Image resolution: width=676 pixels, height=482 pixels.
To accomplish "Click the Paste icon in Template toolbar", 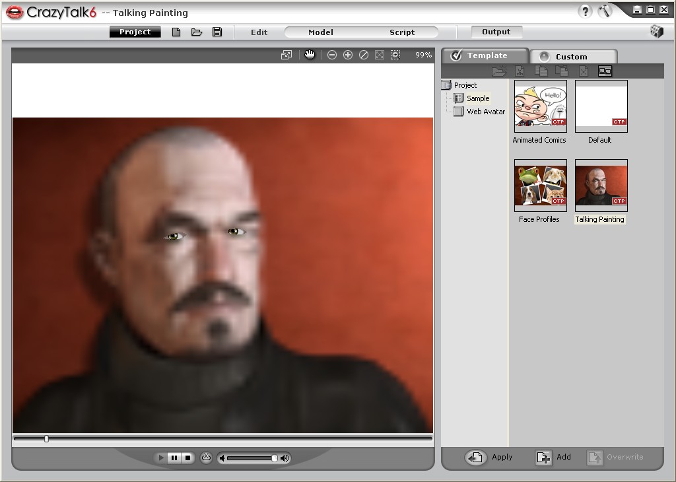I will click(562, 71).
